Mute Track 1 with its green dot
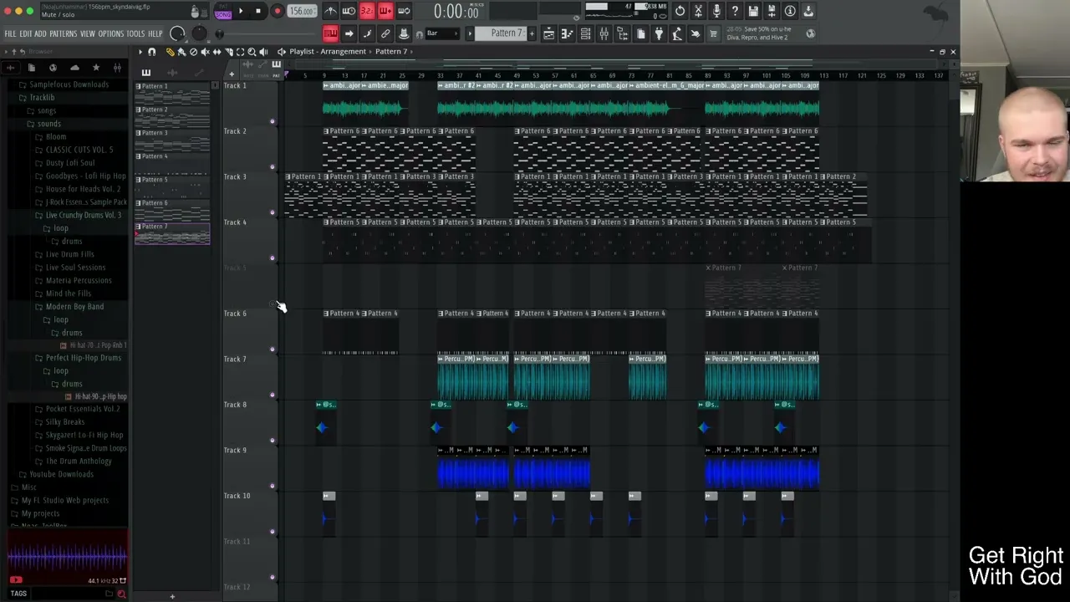The image size is (1070, 602). click(x=272, y=121)
